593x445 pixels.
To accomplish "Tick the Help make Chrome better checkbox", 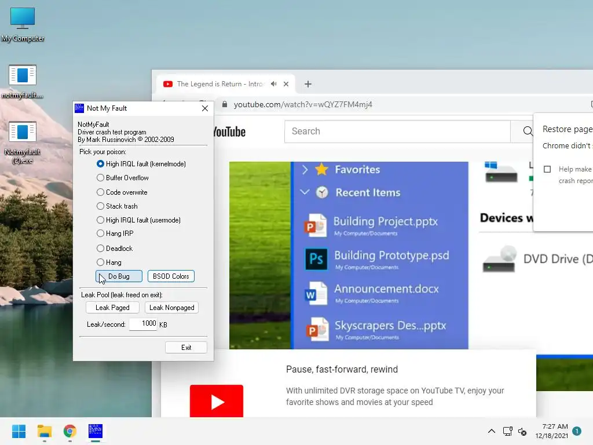I will pos(547,169).
